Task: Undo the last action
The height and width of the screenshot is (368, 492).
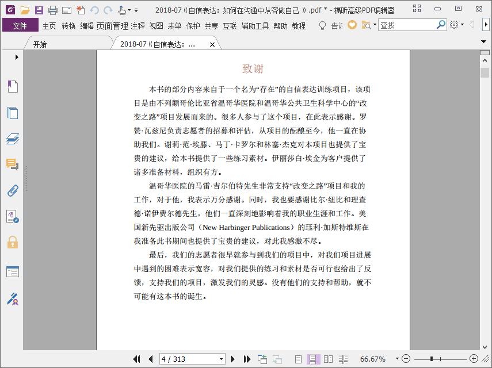Action: 94,10
